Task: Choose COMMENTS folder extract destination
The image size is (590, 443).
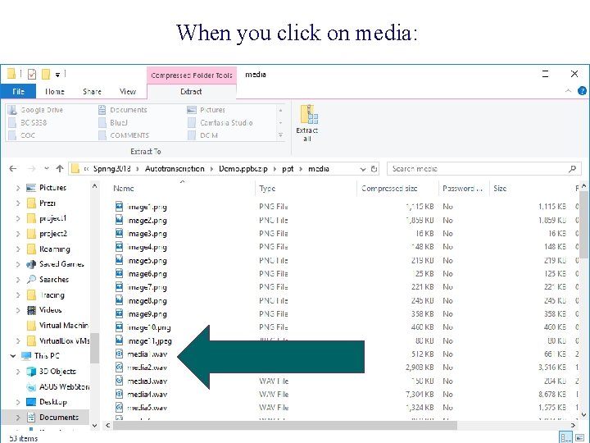Action: tap(125, 135)
